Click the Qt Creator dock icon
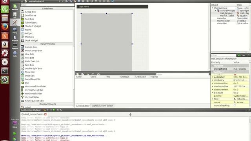Screen dimensions: 251x141 [5, 9]
